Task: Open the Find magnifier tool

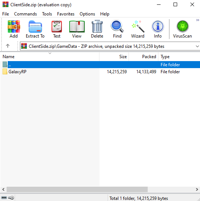Action: click(x=117, y=29)
